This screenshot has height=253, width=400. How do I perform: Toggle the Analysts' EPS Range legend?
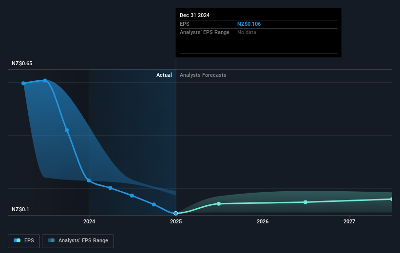tap(78, 241)
